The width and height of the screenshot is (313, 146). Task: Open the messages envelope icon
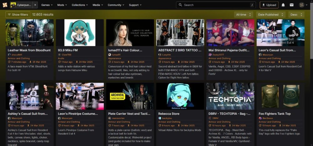[x=292, y=5]
